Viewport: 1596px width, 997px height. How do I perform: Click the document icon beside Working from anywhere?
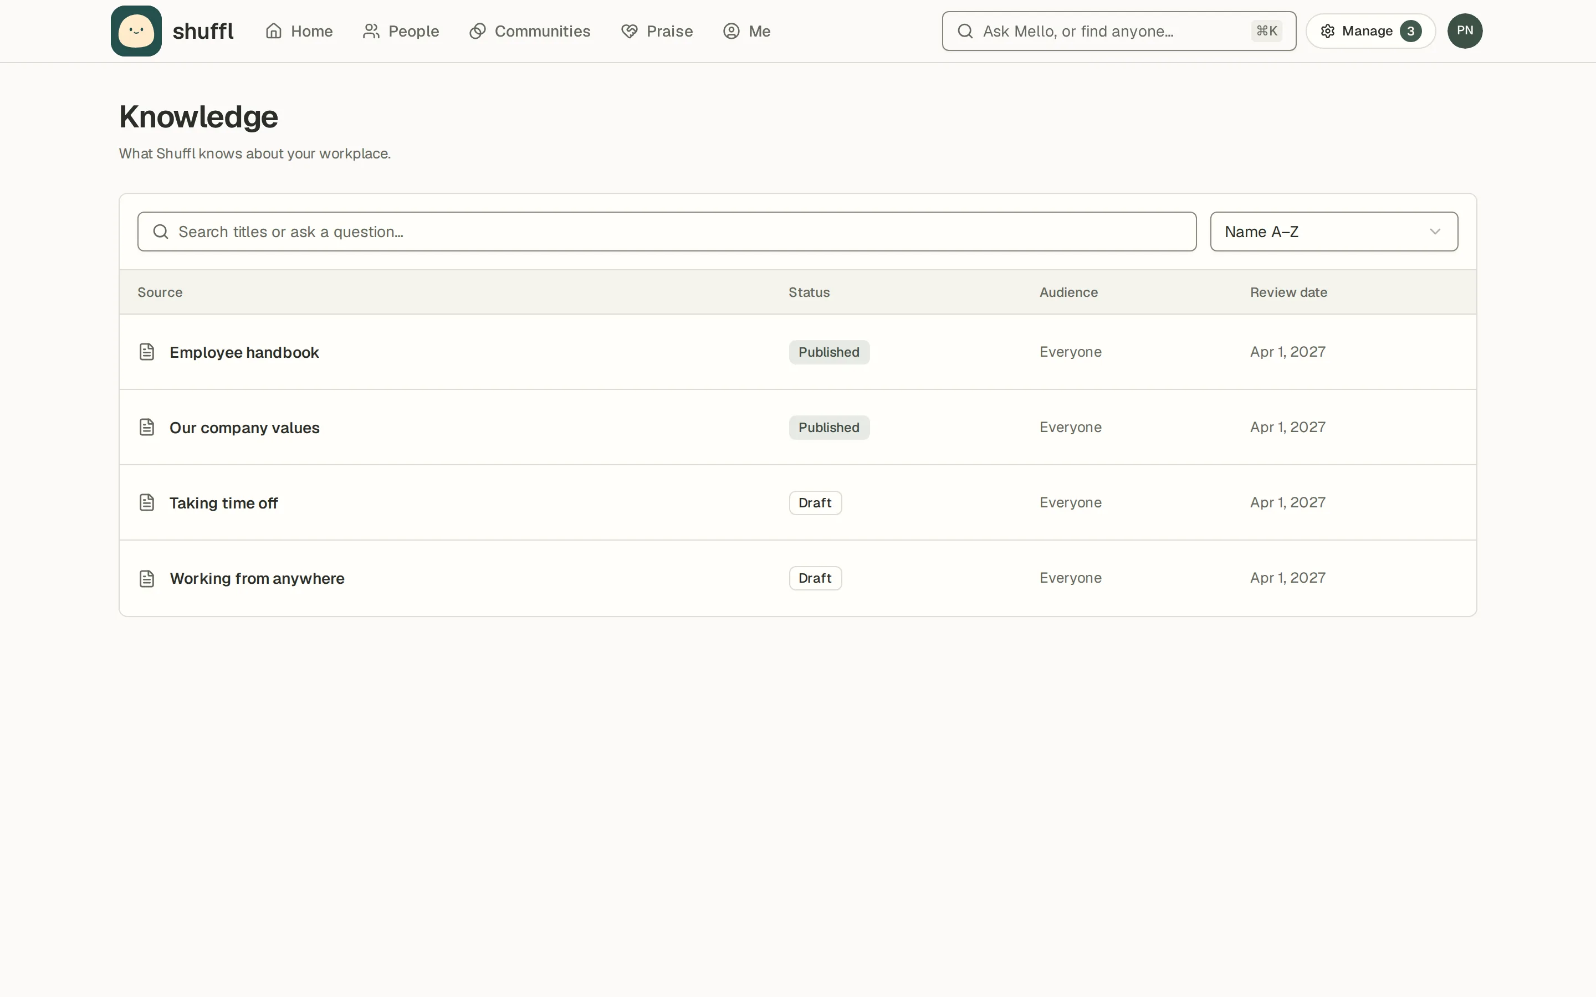tap(146, 578)
